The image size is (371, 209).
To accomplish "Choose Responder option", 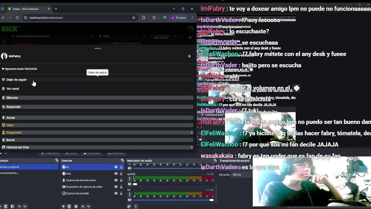I will [97, 107].
